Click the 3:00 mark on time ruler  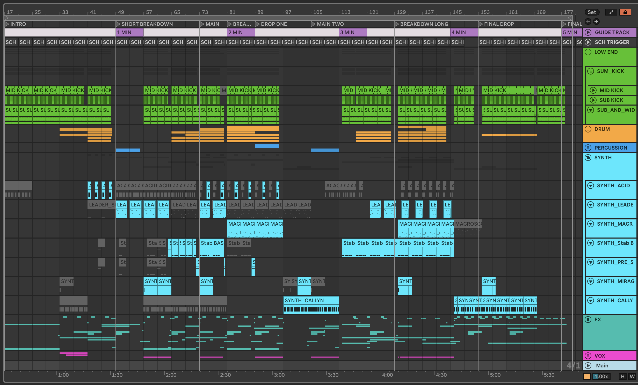279,375
